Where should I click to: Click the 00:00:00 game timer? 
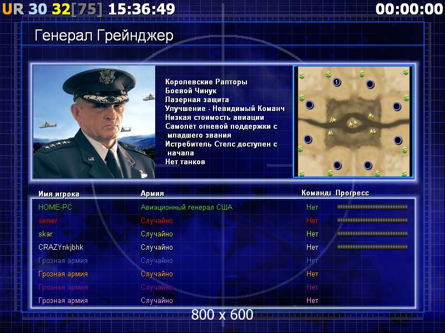409,9
